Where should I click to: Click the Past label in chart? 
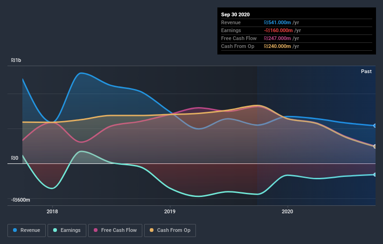click(x=366, y=71)
